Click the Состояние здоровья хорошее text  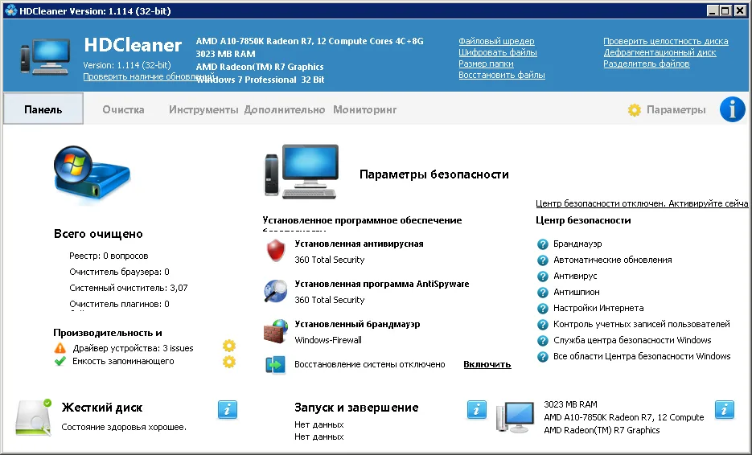click(124, 427)
